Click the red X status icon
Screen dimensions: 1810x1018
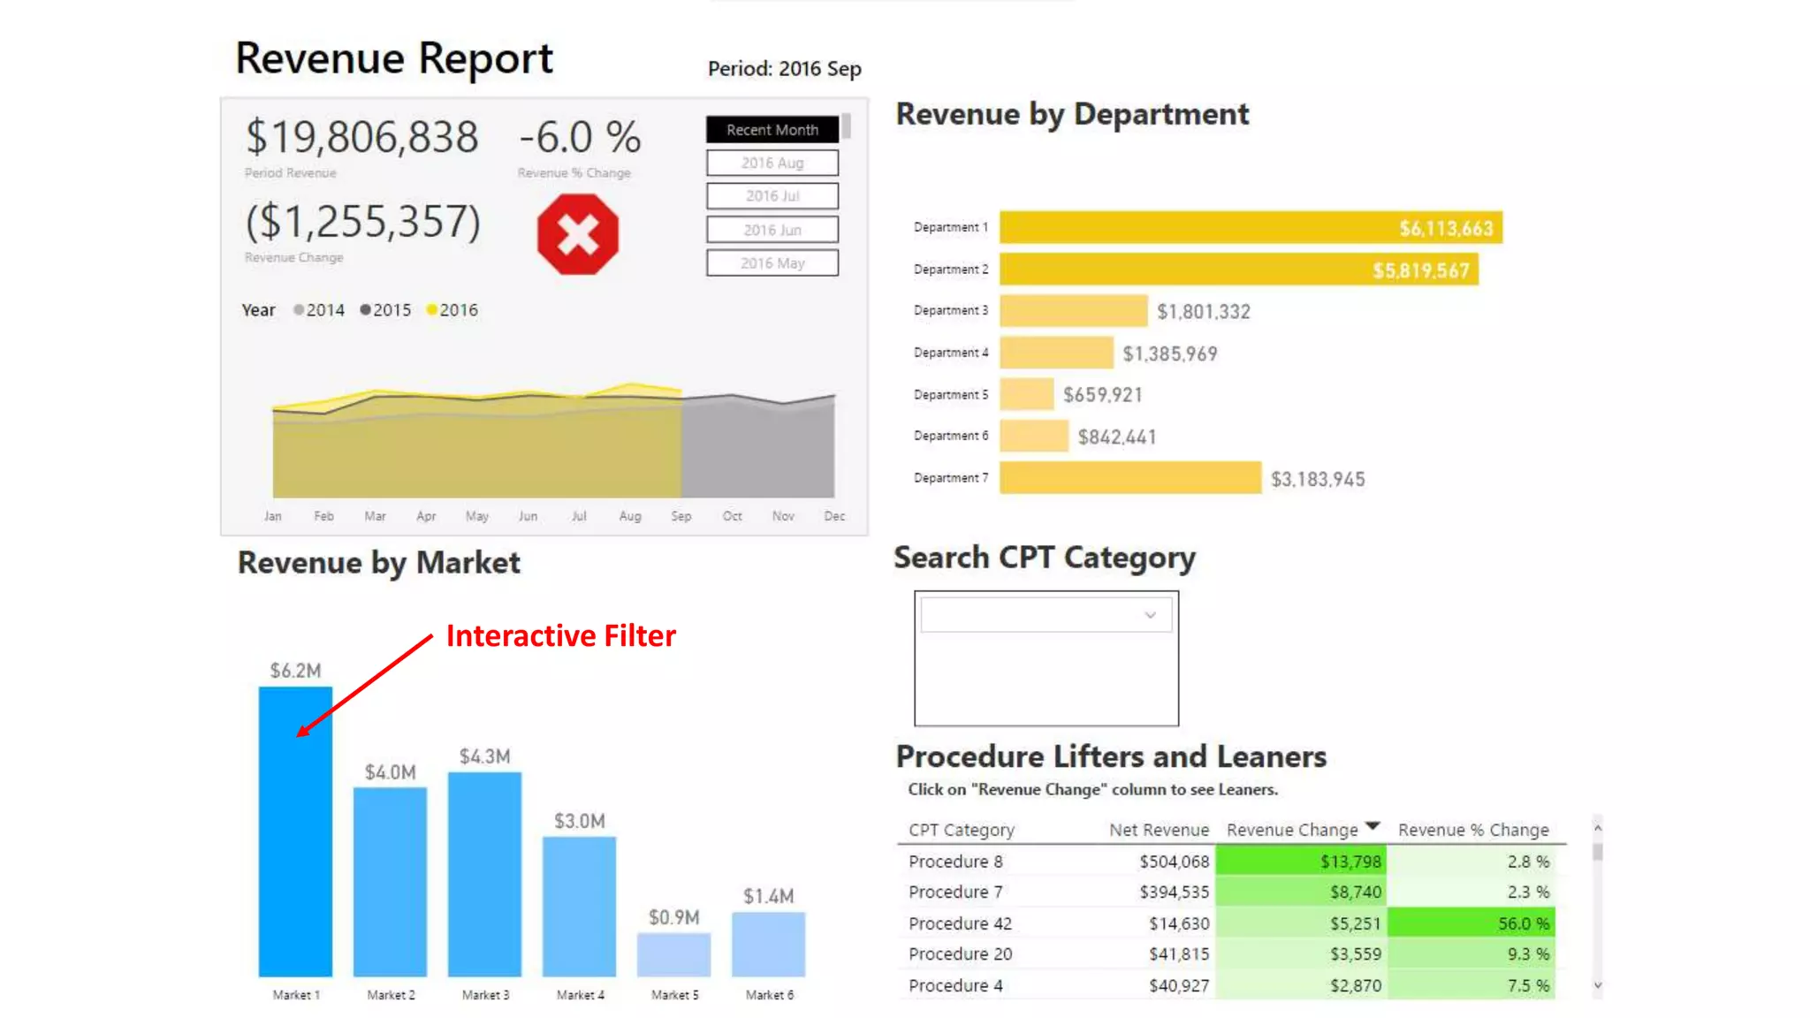pyautogui.click(x=578, y=234)
